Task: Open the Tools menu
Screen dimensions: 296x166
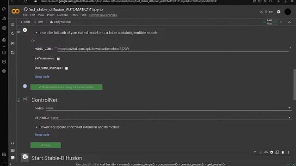Action: [x=74, y=15]
